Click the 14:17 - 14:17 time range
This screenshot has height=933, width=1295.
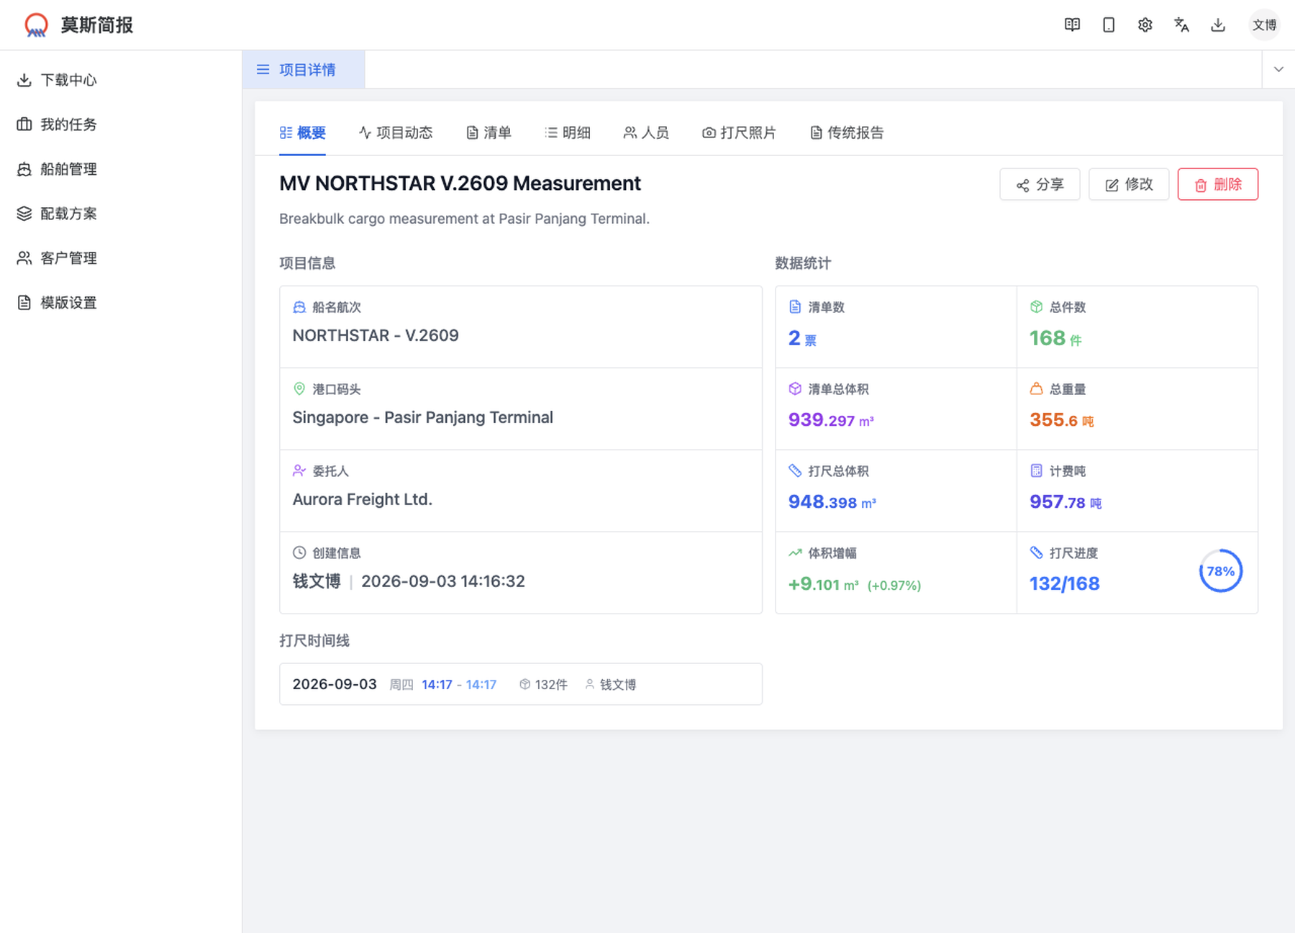459,684
